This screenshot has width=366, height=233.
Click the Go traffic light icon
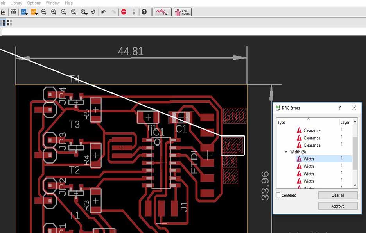tap(134, 12)
